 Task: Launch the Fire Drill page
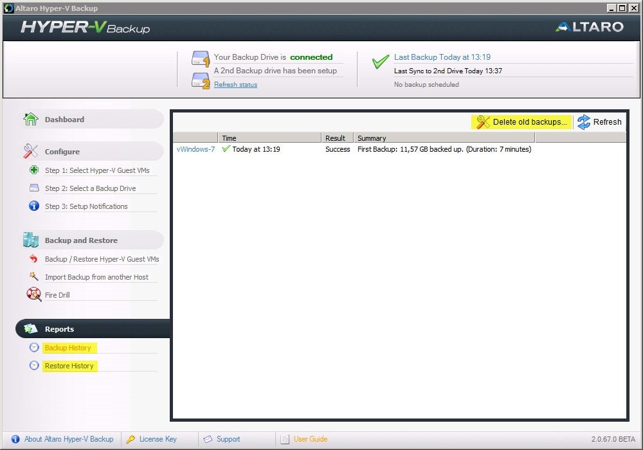pos(57,294)
